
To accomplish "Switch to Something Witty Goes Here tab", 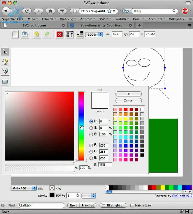I will click(x=101, y=25).
